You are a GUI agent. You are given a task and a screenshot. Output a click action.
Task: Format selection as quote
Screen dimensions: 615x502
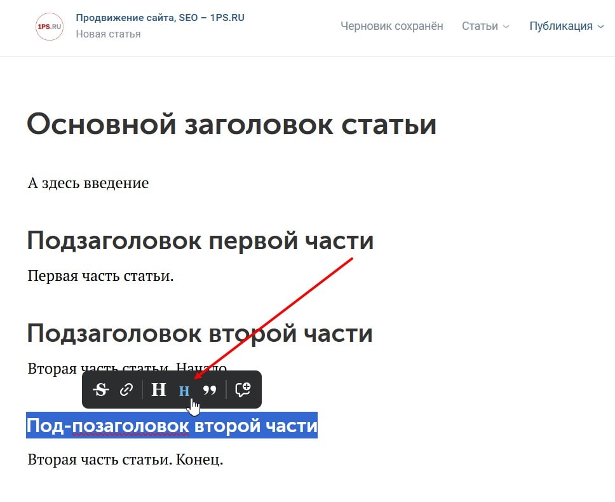[x=210, y=390]
